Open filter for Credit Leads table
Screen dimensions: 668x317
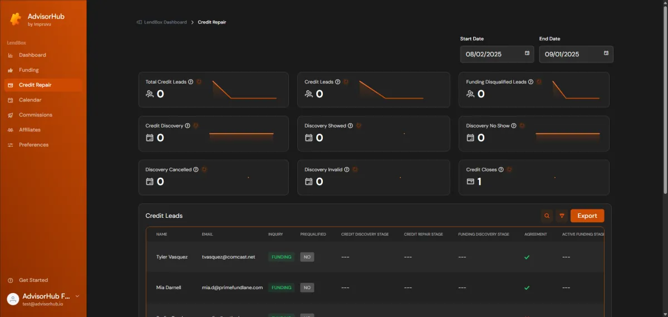click(562, 216)
